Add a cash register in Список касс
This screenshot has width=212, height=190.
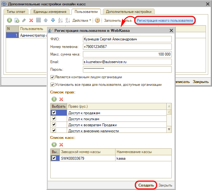tap(54, 145)
